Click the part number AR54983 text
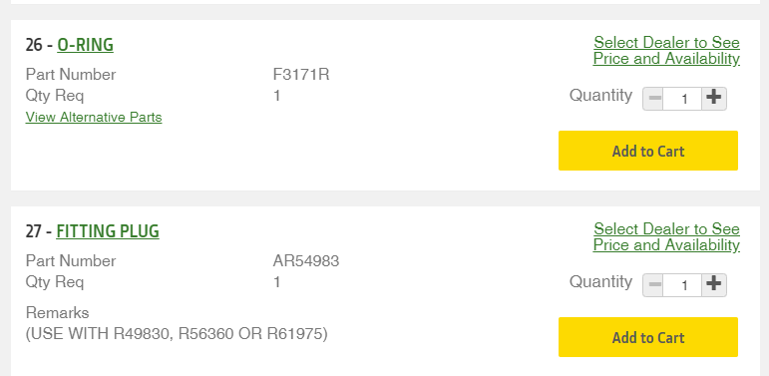This screenshot has height=376, width=769. point(306,260)
